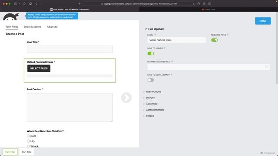Open help icon beside RENAME UPLOADED FILE

point(172,62)
